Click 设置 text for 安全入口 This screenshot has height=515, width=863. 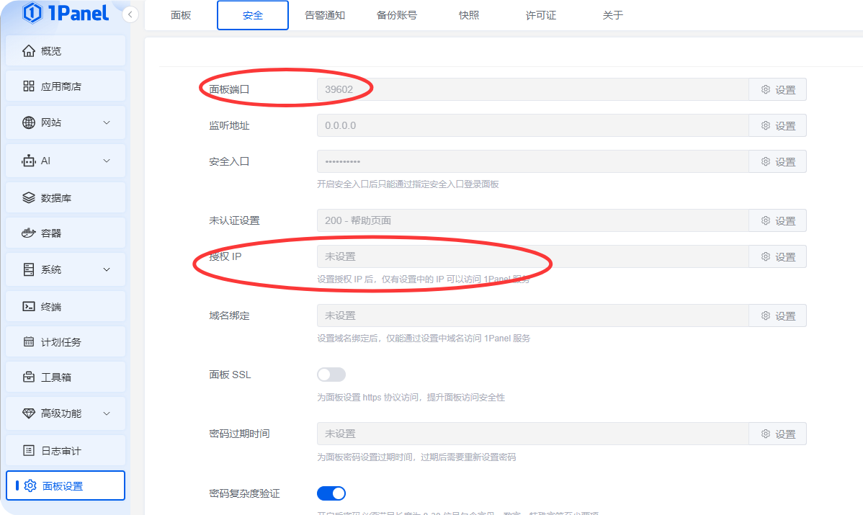[785, 162]
